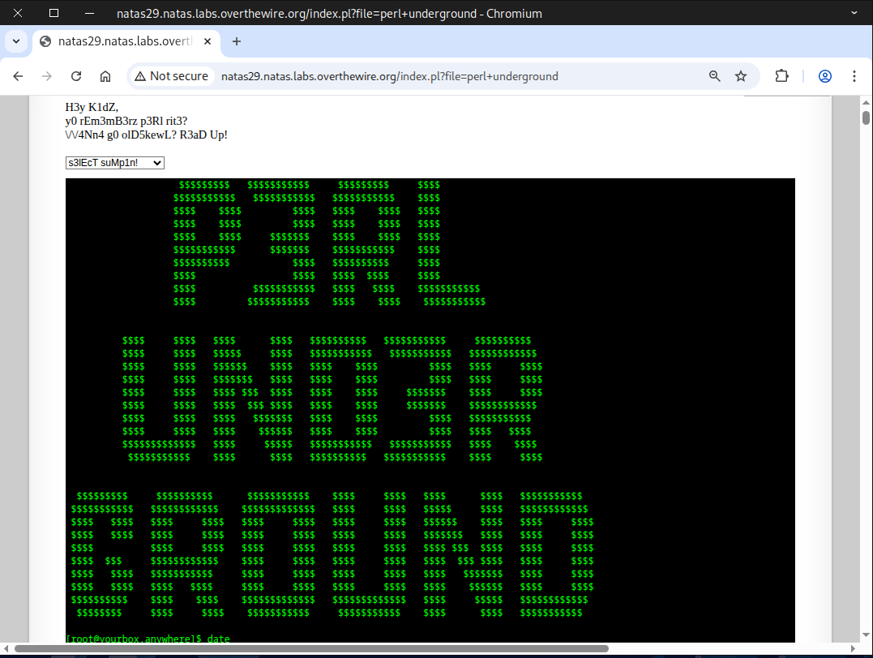Click the green ASCII art terminal area
The image size is (873, 658).
tap(430, 405)
